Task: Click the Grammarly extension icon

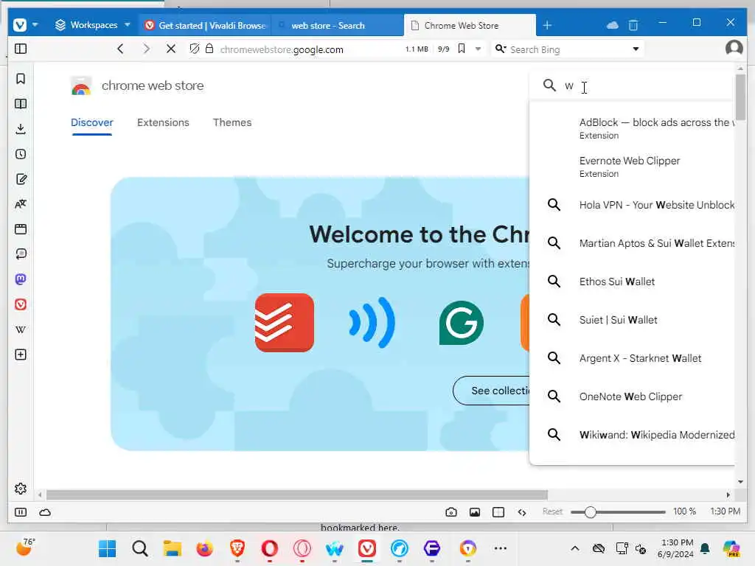Action: (462, 323)
